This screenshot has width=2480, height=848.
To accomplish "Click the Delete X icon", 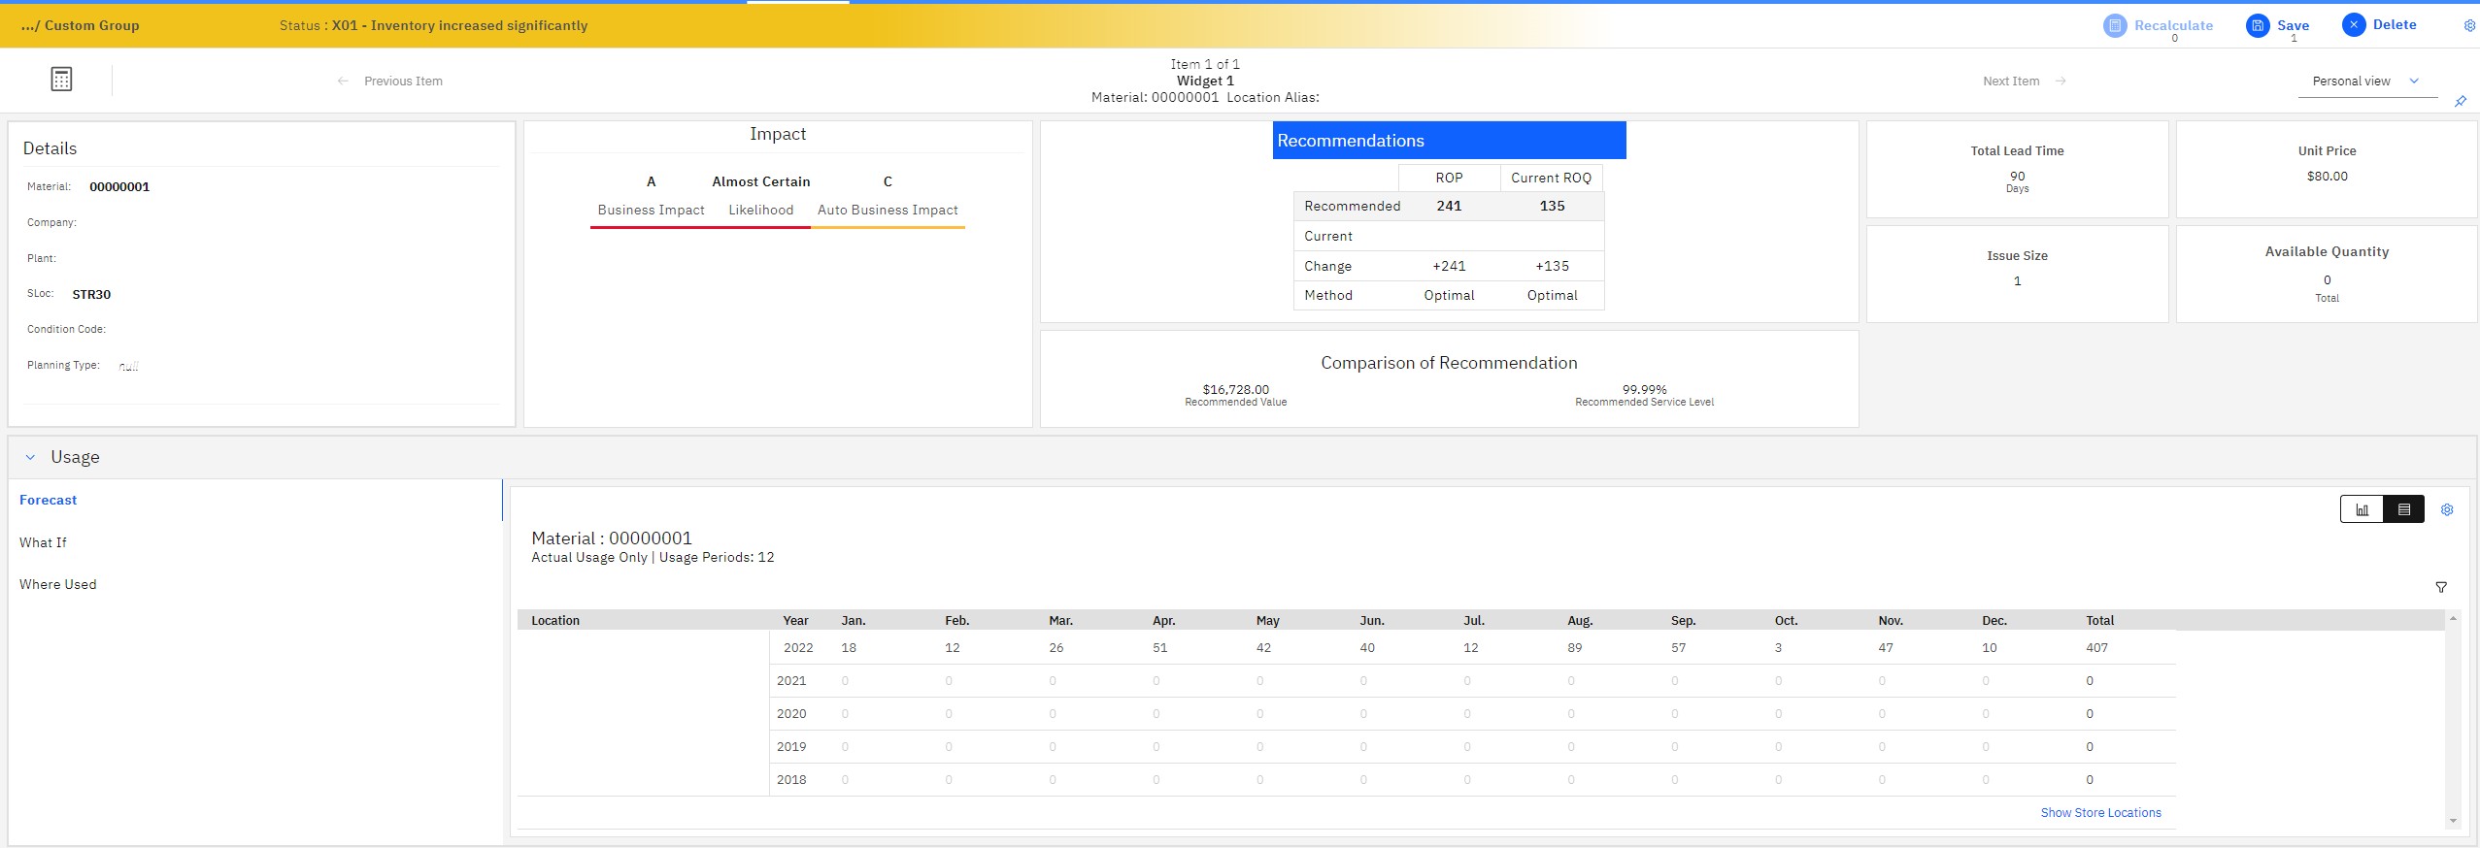I will tap(2354, 25).
